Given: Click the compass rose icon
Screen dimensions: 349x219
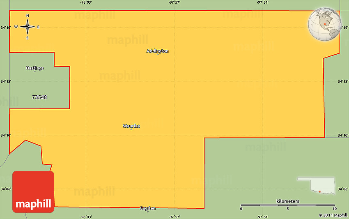Looking at the screenshot, I should pos(28,27).
